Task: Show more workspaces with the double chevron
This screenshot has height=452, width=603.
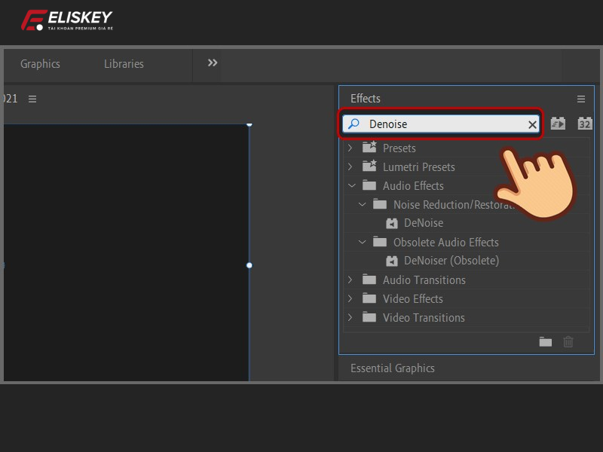Action: [213, 63]
